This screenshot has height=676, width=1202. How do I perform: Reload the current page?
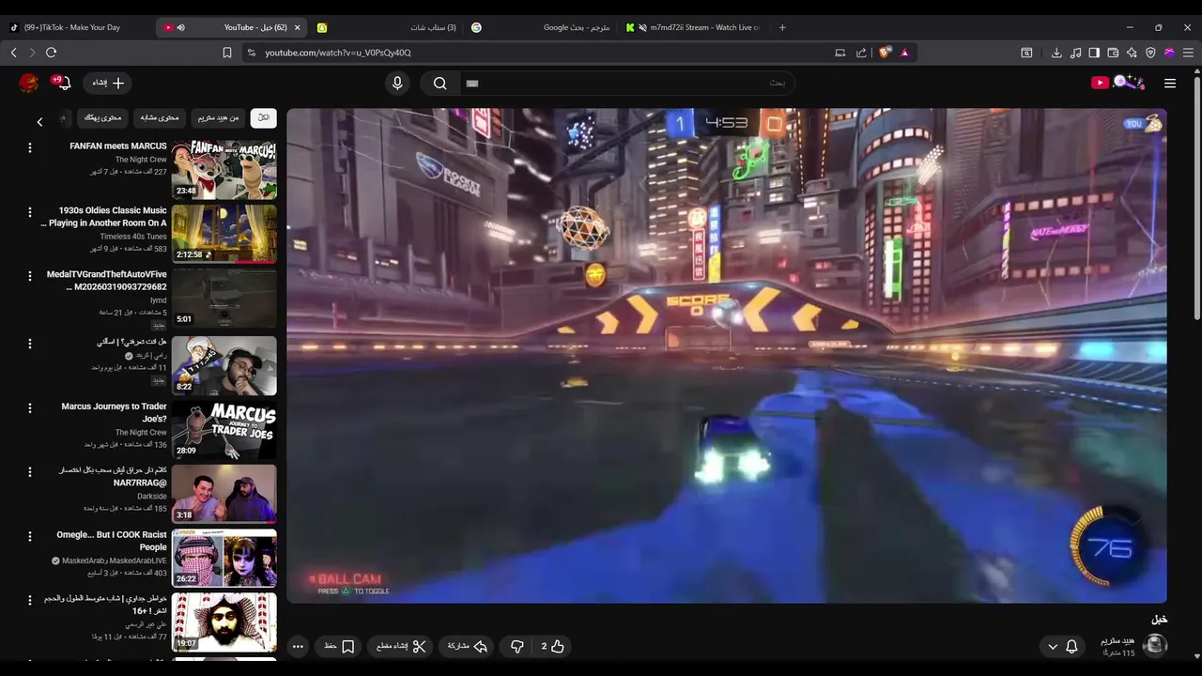click(51, 53)
